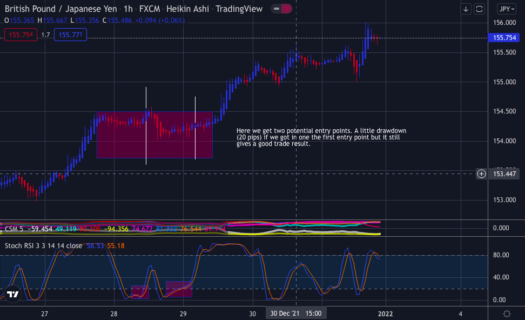Click the orange CSM value 76.544

[191, 229]
